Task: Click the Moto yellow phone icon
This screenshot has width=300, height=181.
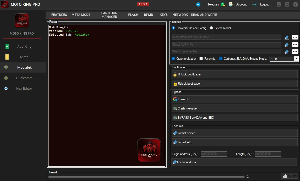Action: click(x=7, y=57)
